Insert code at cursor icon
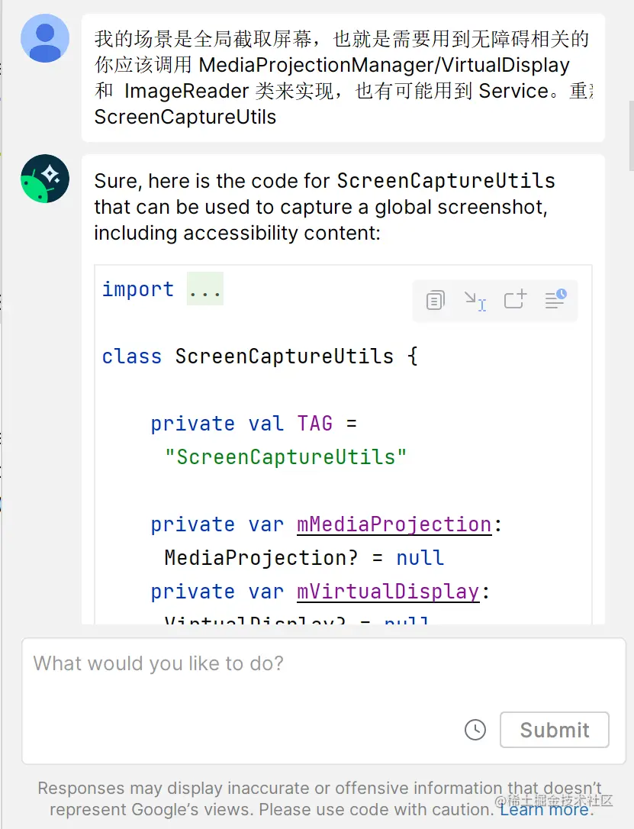 475,300
